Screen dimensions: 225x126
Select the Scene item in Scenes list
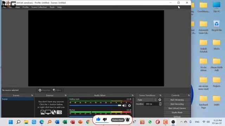click(18, 99)
